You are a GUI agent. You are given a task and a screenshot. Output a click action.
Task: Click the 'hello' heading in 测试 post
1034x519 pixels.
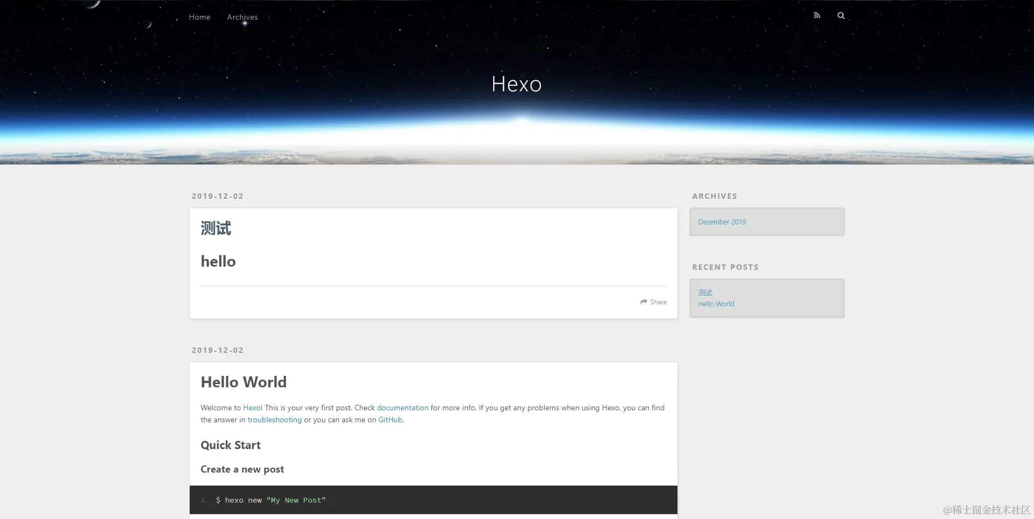(218, 261)
